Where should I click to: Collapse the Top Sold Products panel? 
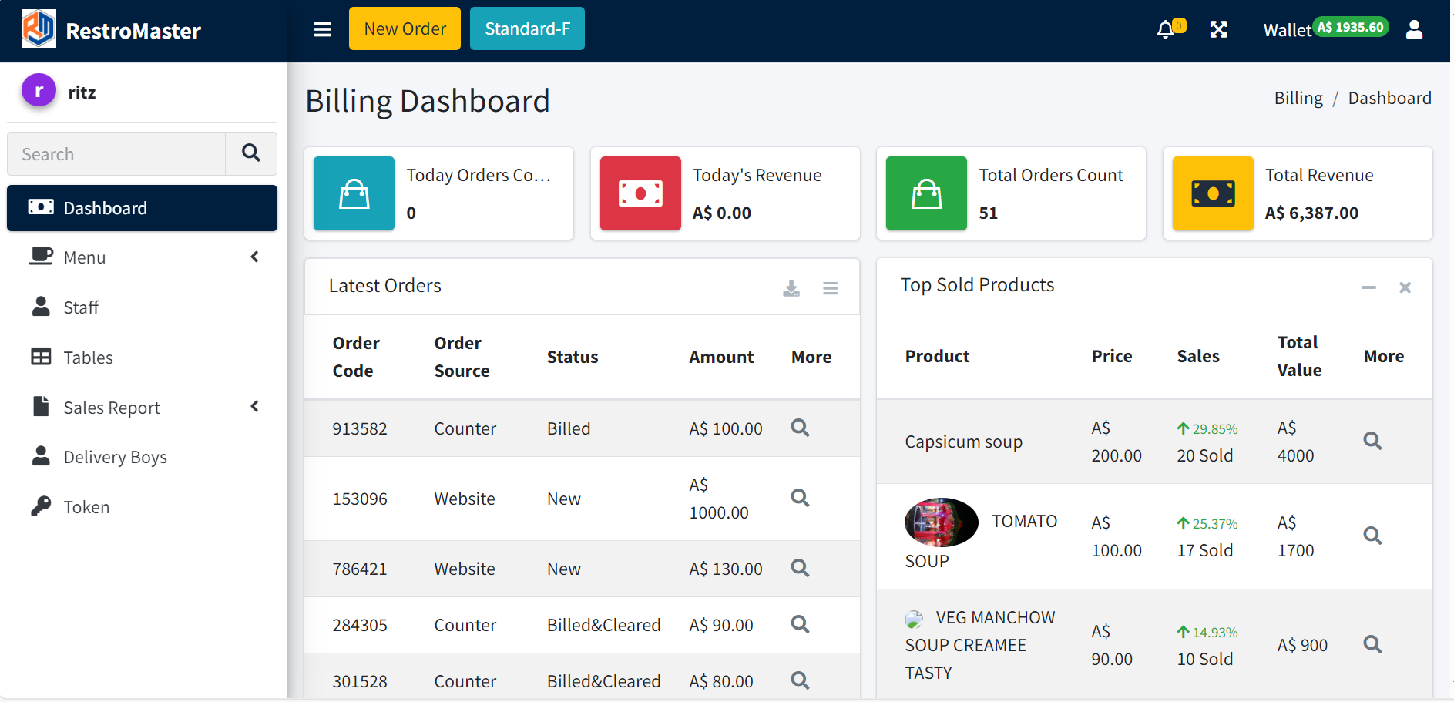click(x=1368, y=287)
